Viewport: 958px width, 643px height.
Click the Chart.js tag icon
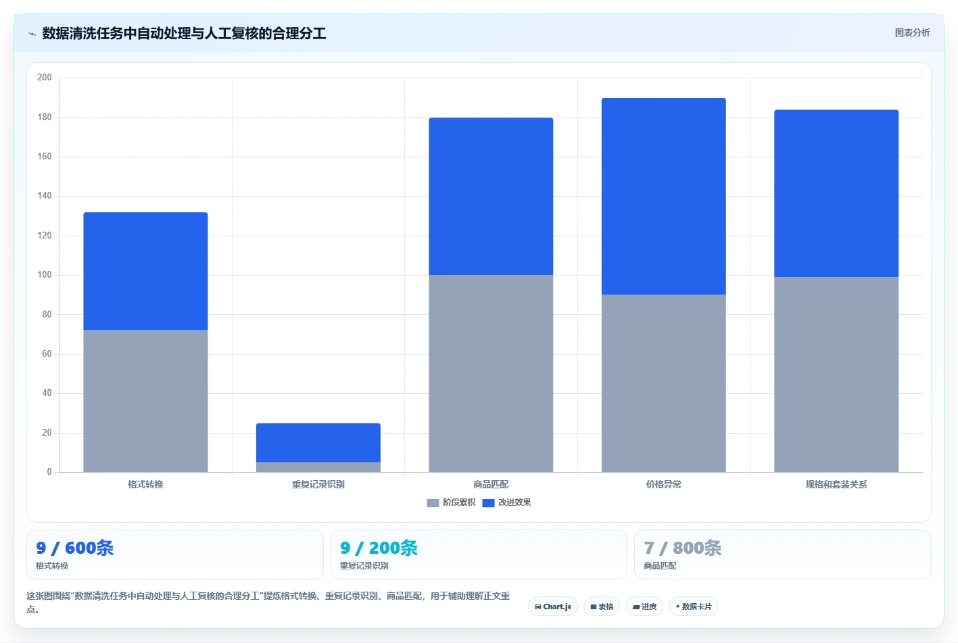tap(538, 607)
